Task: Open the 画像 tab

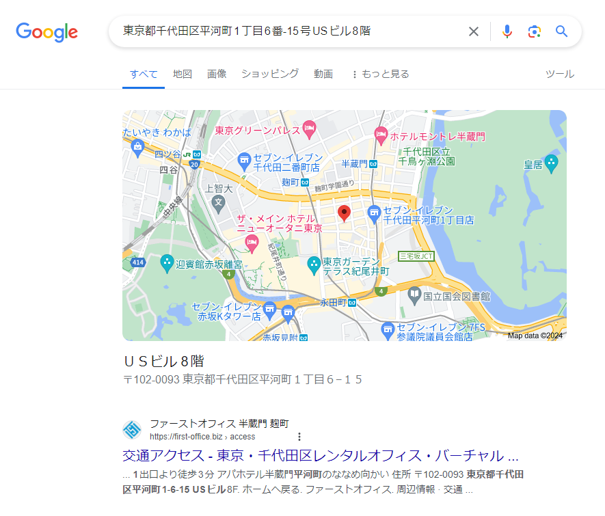Action: [x=217, y=74]
